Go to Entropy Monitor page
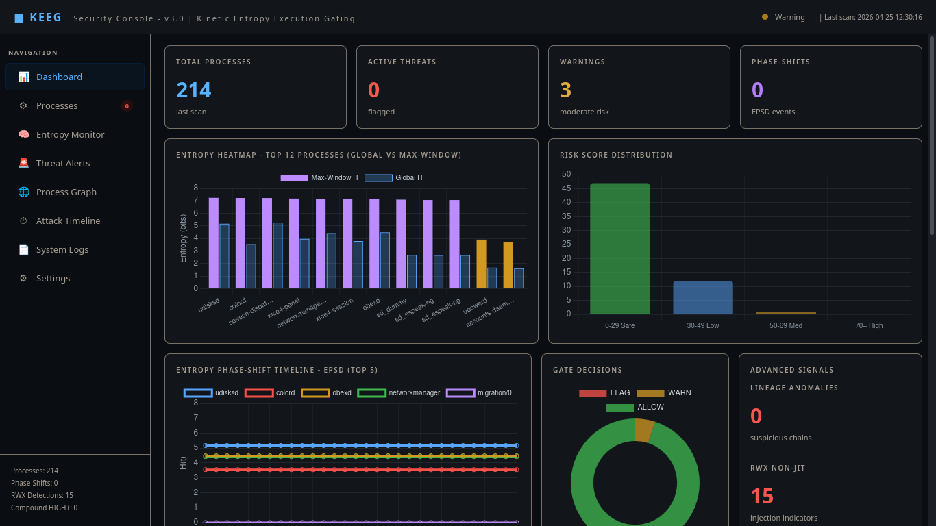The image size is (936, 526). pos(75,134)
